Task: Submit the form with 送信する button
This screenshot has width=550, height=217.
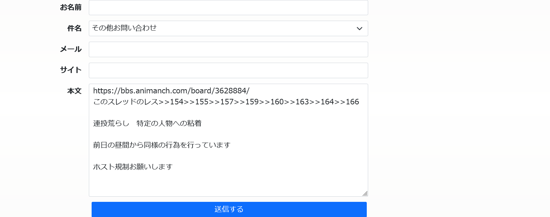Action: (x=229, y=209)
